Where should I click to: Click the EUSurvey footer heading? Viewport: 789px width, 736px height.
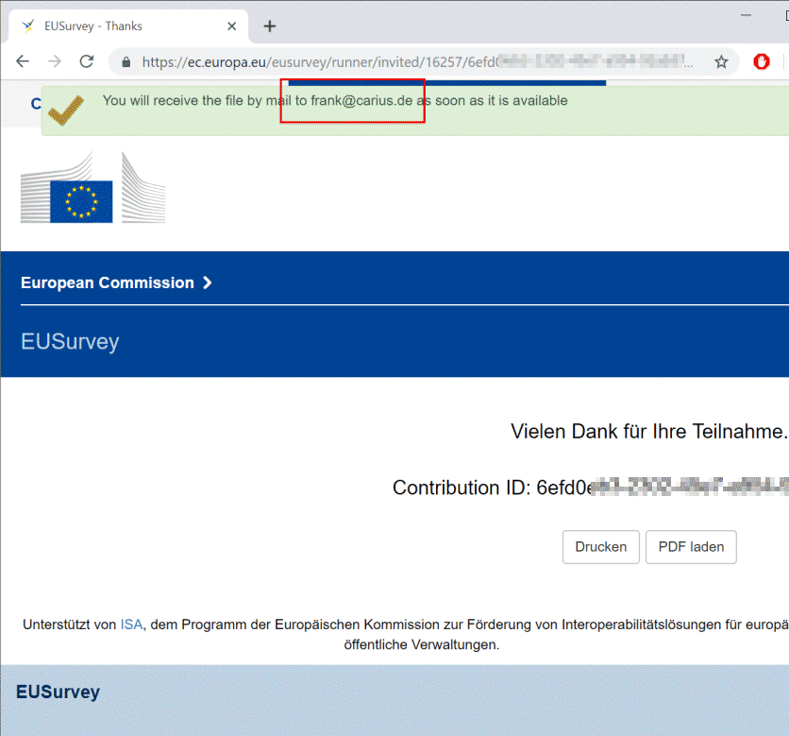point(58,692)
